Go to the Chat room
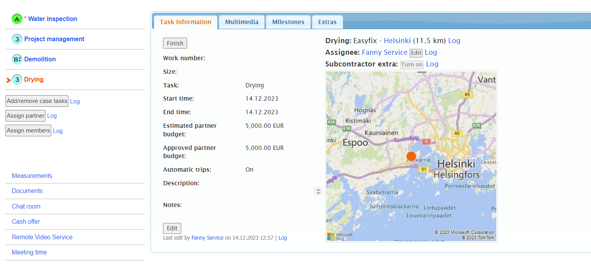 pos(26,207)
